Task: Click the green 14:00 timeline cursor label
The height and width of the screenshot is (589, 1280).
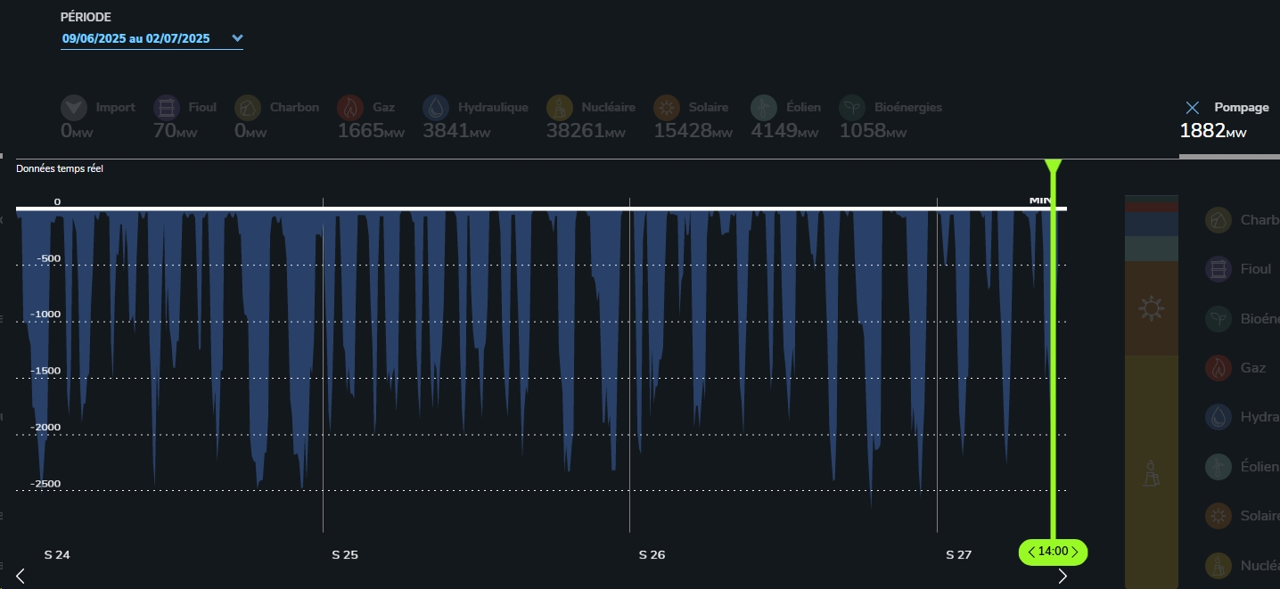Action: (x=1053, y=552)
